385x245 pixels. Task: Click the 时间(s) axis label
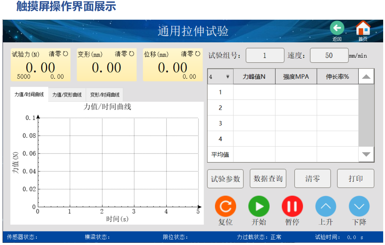(x=117, y=219)
